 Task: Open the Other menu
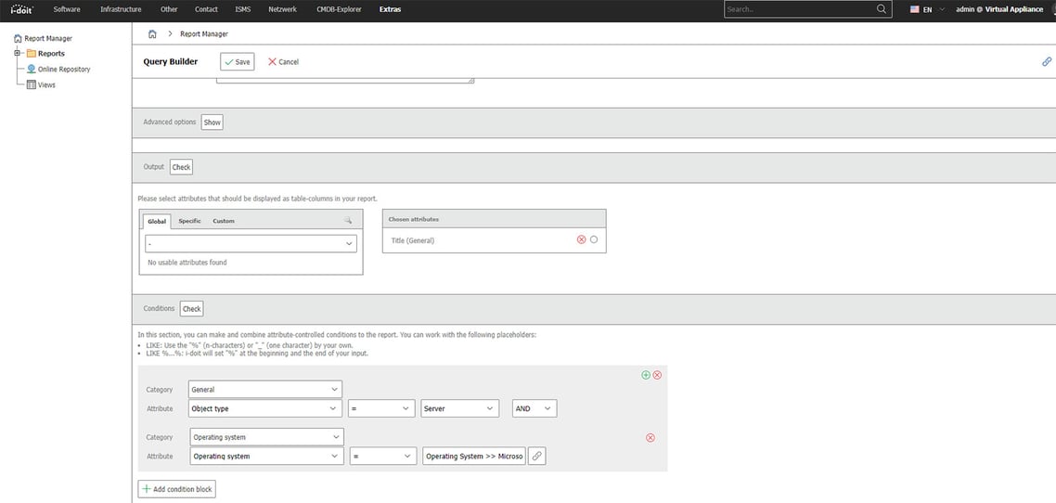tap(169, 9)
